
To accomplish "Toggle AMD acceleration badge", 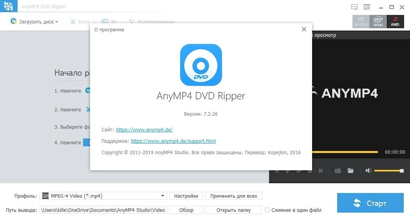I will 395,22.
